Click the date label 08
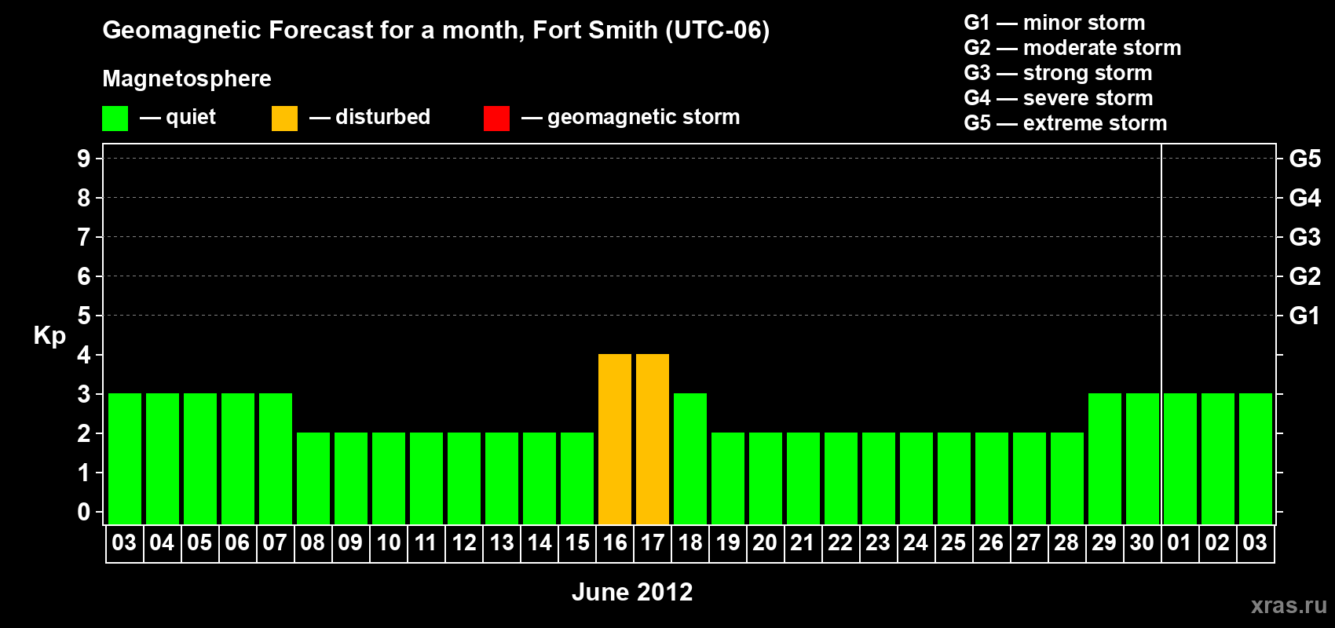 pos(313,542)
